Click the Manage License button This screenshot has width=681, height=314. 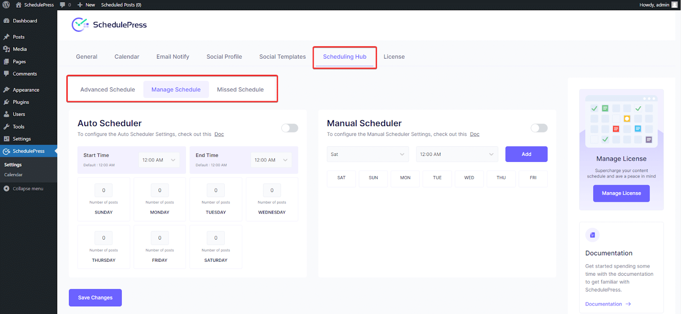[x=621, y=193]
